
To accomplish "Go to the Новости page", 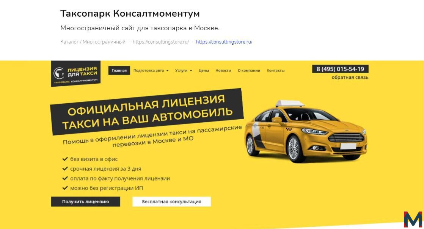I will (x=223, y=70).
